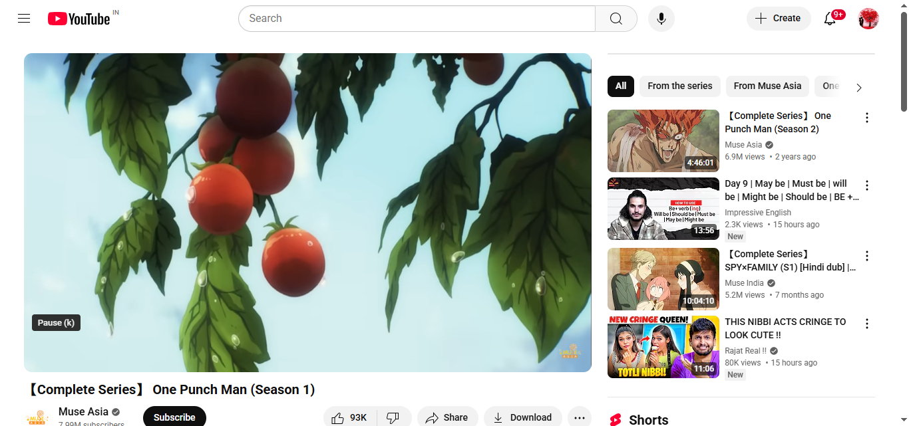Click title Day 9 May be Must be
909x426 pixels.
(792, 190)
